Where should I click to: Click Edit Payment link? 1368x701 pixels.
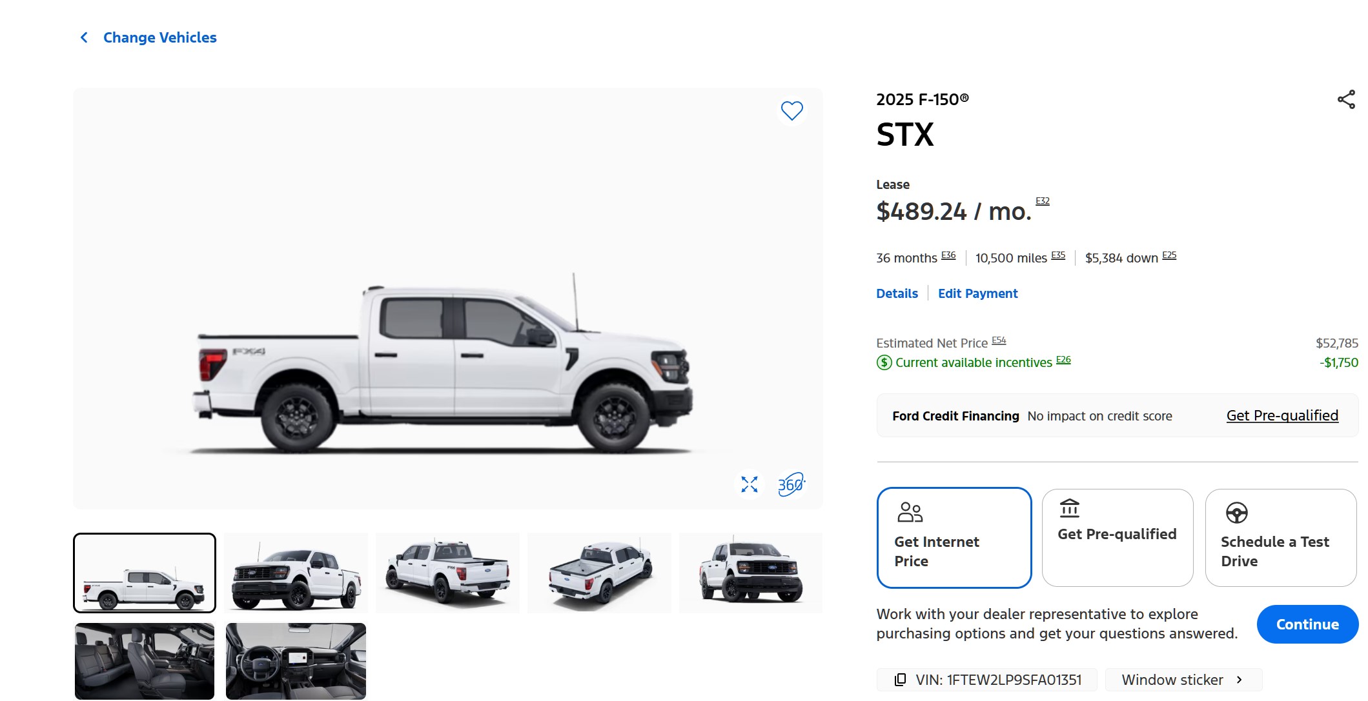[x=977, y=293]
